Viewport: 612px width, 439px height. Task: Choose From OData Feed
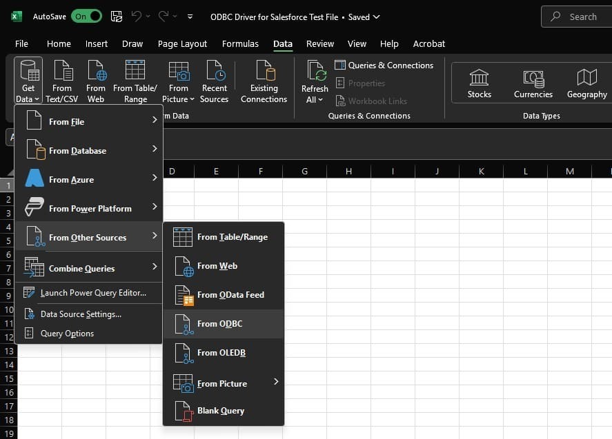pyautogui.click(x=224, y=295)
